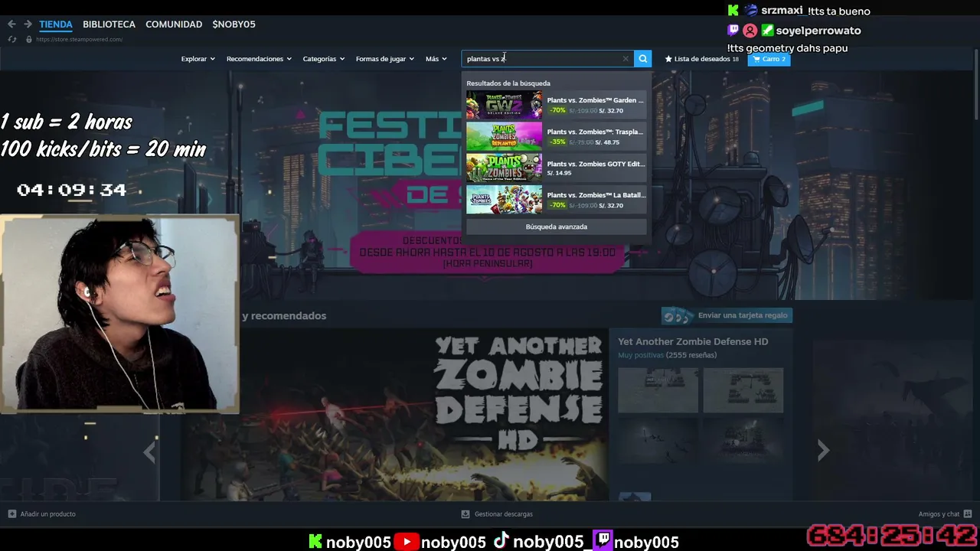Select Plants vs. Zombies La Batalla result
Screen dimensions: 980x551
click(557, 201)
